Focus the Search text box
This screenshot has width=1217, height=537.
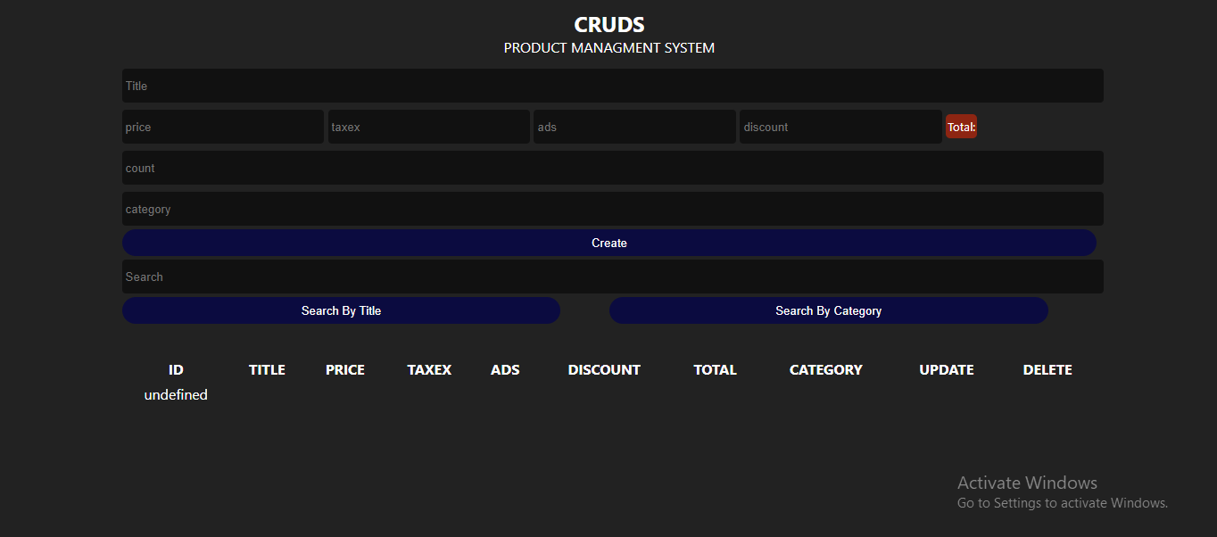click(612, 277)
